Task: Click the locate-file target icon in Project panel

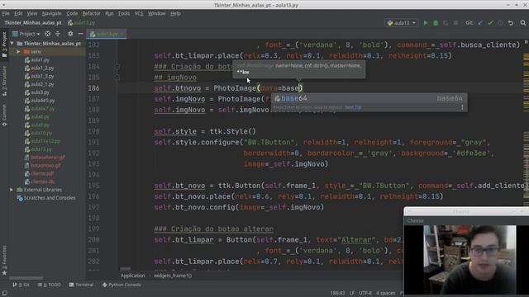Action: click(48, 34)
